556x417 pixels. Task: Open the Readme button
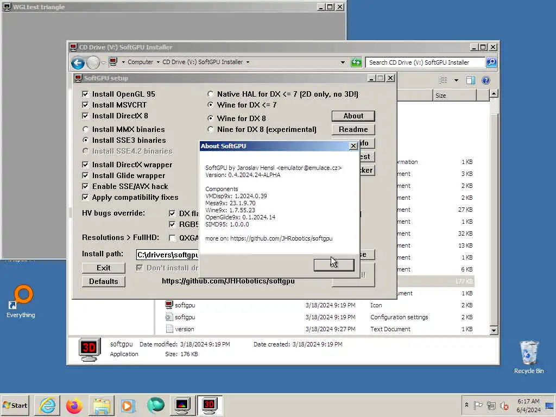click(x=353, y=129)
